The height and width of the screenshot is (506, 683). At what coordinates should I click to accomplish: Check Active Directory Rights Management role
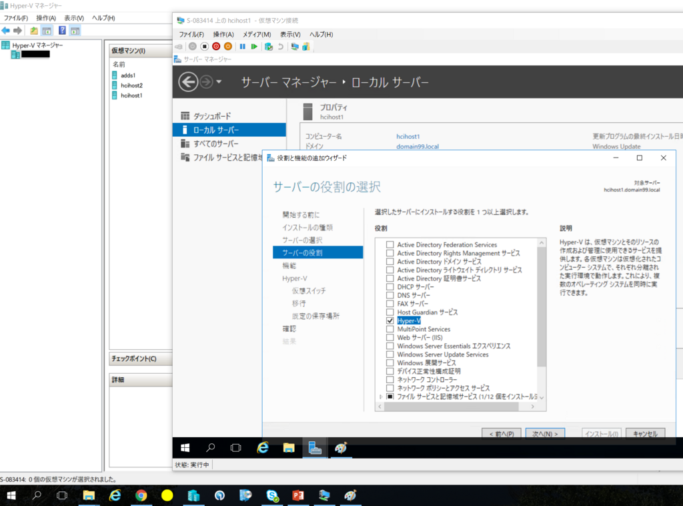coord(390,253)
